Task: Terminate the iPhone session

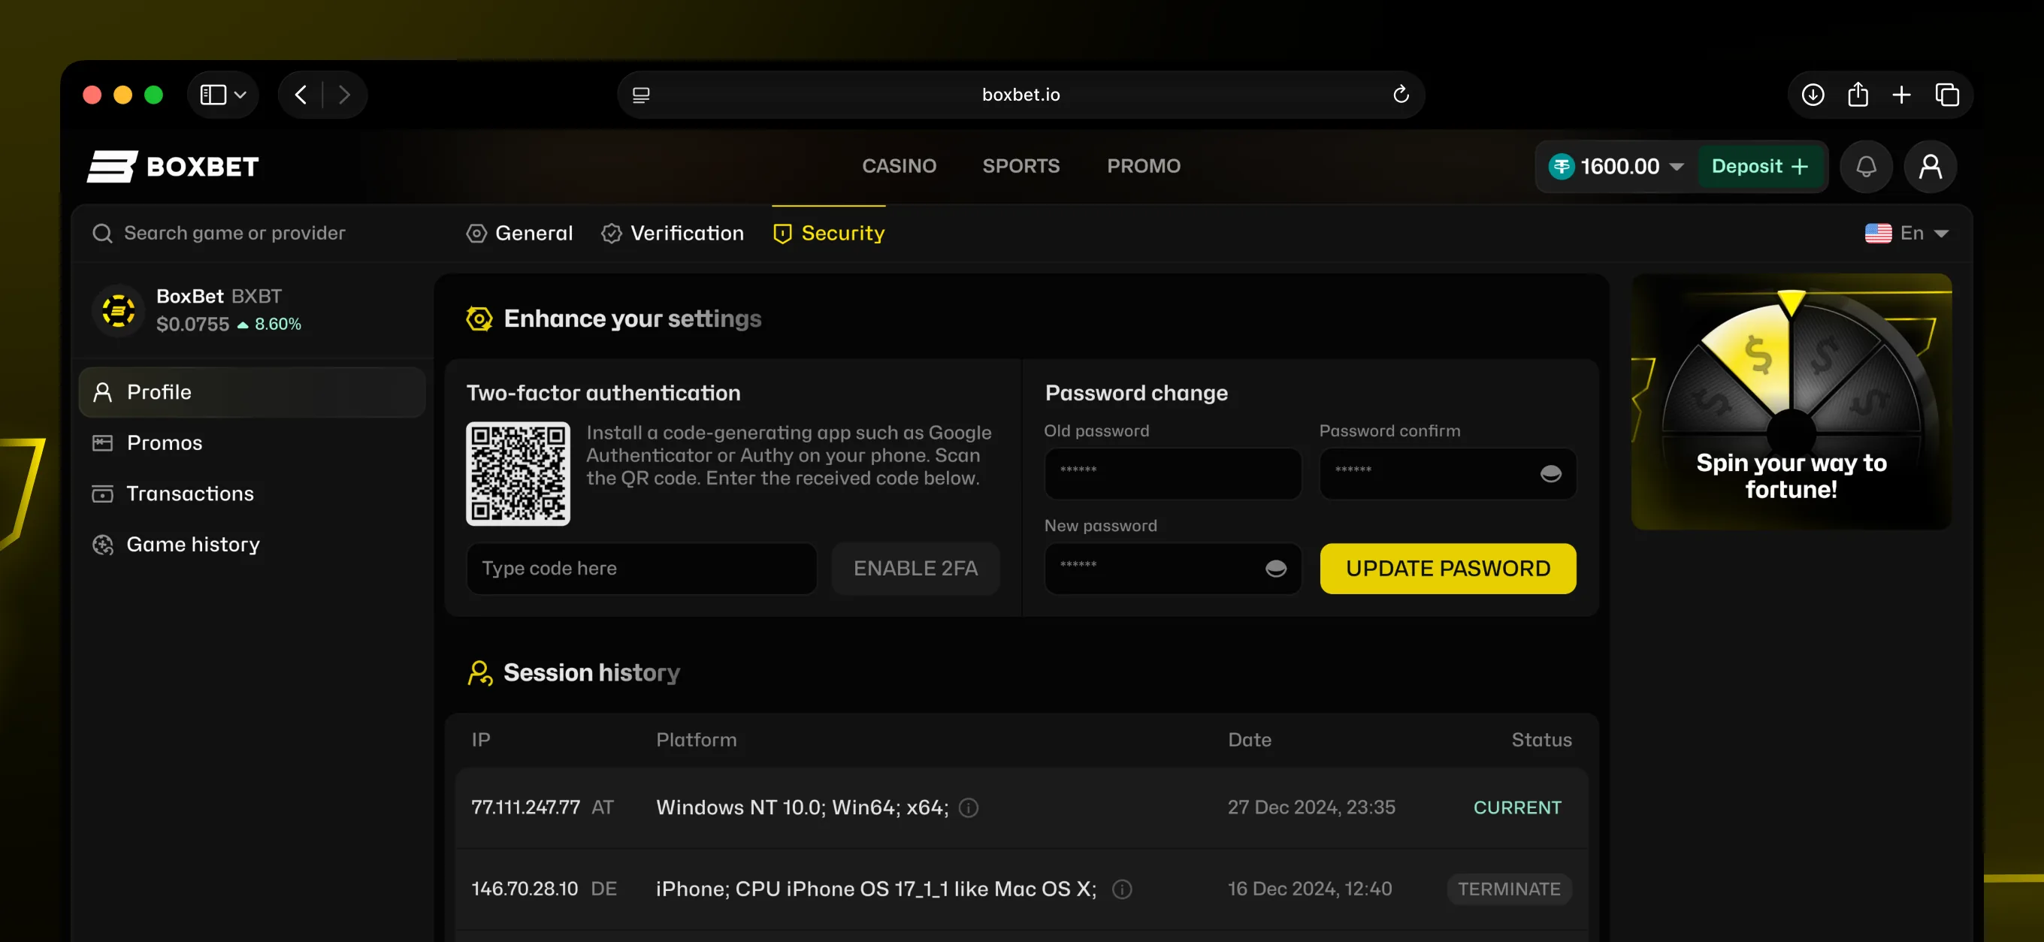Action: [x=1508, y=889]
